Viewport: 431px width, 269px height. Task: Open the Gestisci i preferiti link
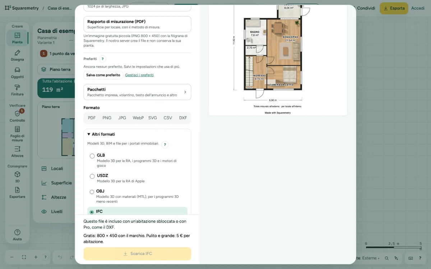[x=139, y=75]
